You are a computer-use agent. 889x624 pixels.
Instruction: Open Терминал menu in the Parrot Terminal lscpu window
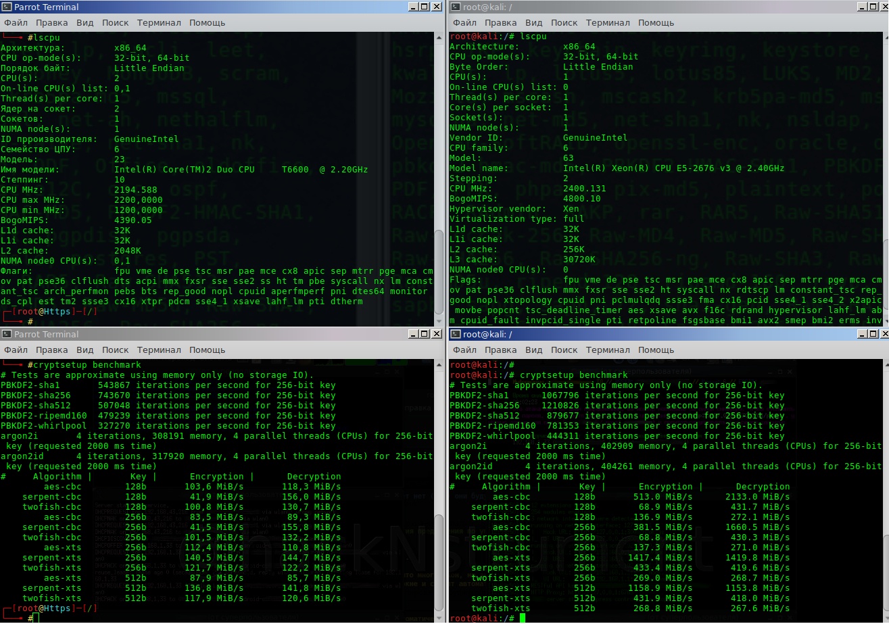[x=159, y=23]
